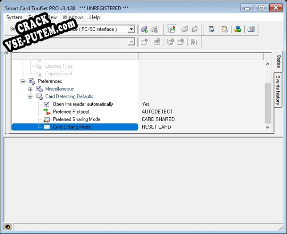Maximize the Smart Card ToolSet window
This screenshot has height=234, width=287.
261,8
